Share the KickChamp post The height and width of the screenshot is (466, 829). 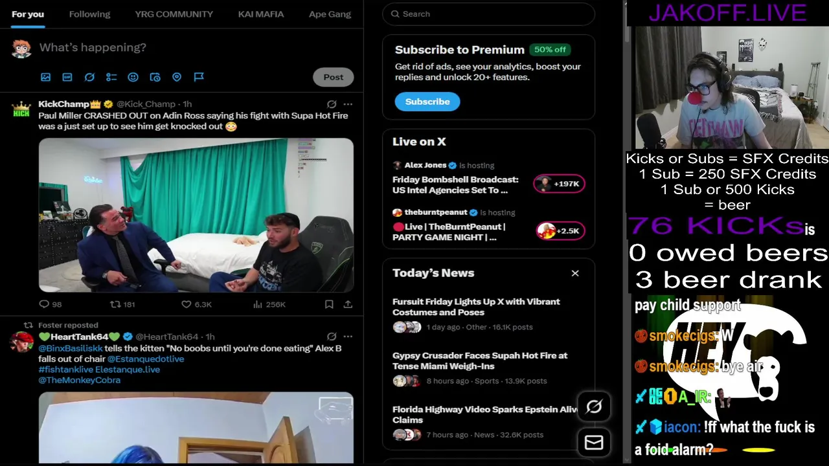click(348, 304)
